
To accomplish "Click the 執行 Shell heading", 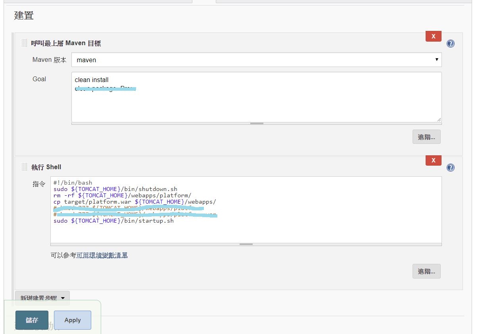I will (46, 167).
